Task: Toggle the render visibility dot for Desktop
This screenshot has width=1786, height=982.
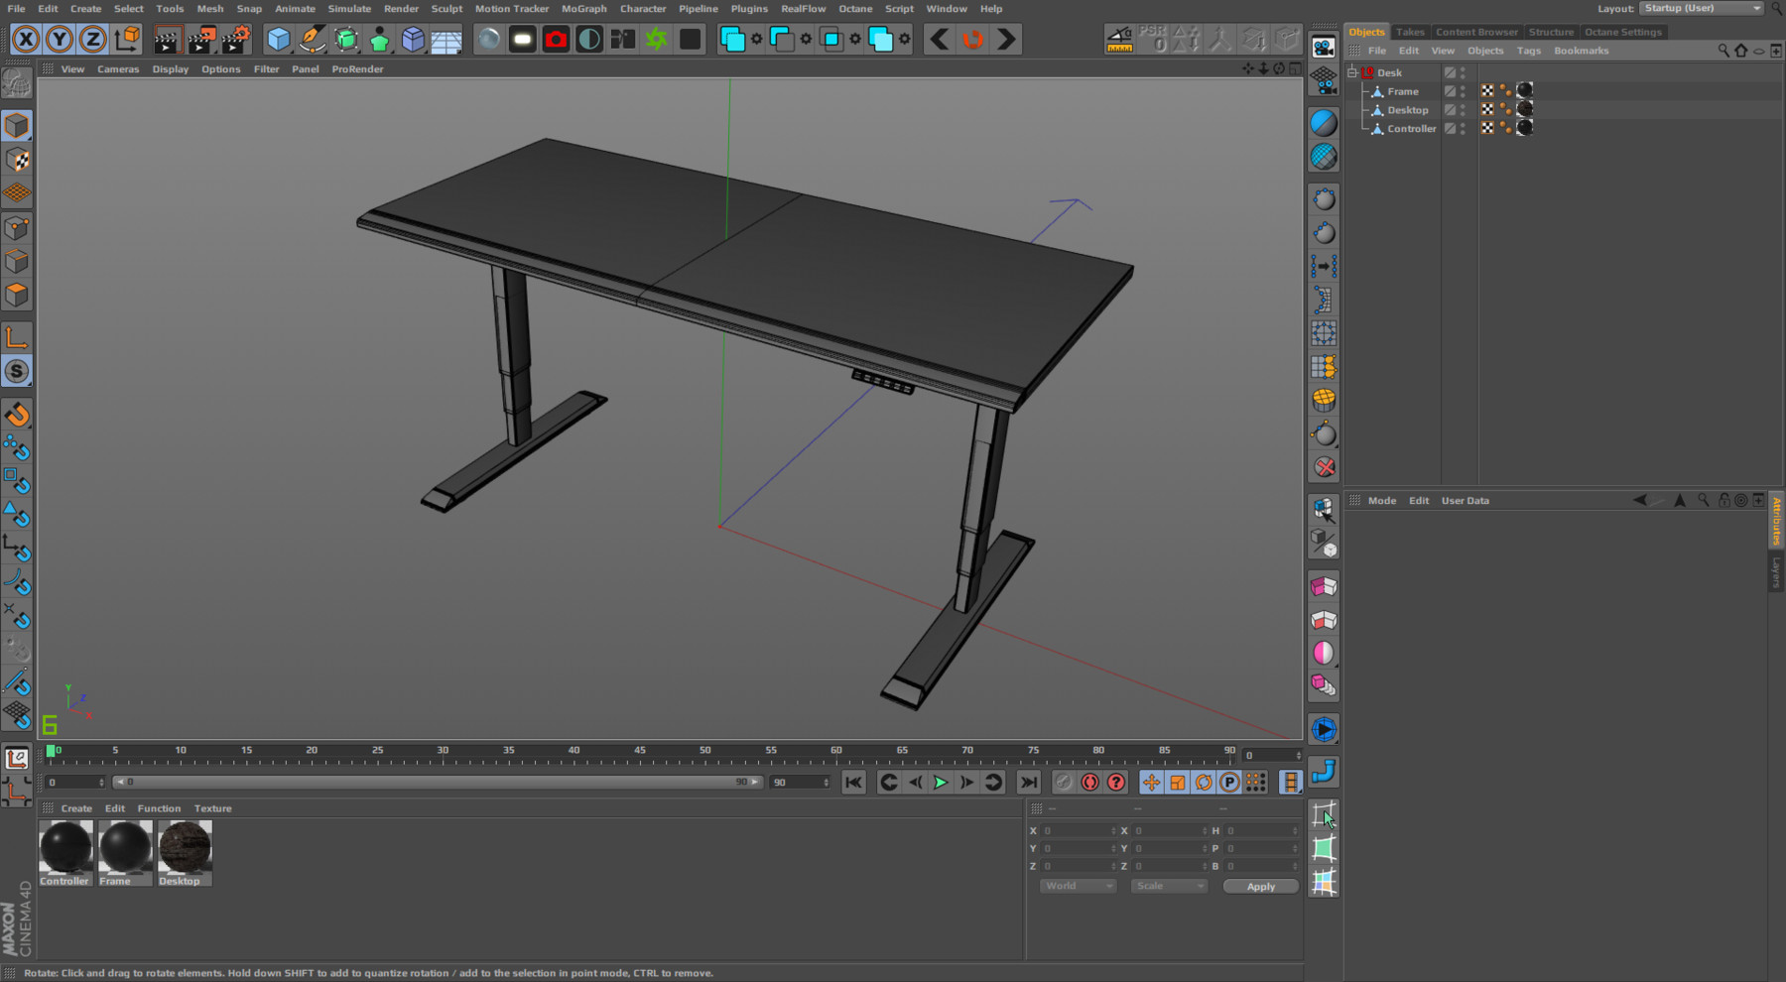Action: click(x=1465, y=115)
